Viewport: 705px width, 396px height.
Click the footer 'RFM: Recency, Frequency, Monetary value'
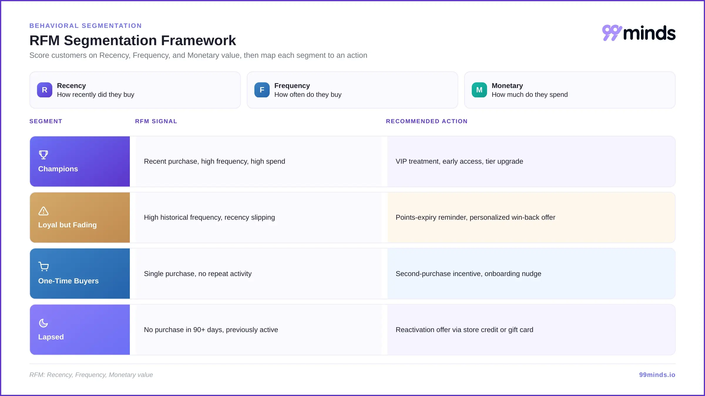point(91,375)
